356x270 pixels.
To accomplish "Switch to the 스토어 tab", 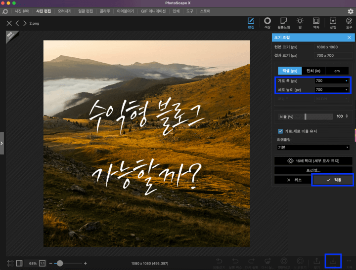I will 205,11.
